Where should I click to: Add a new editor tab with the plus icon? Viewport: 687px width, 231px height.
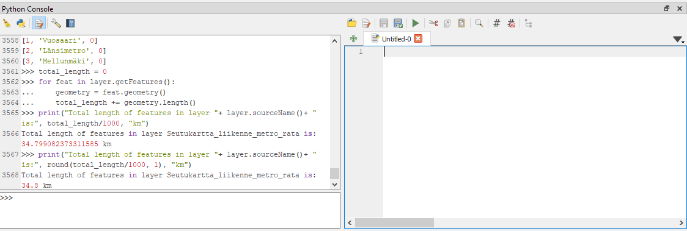(353, 39)
